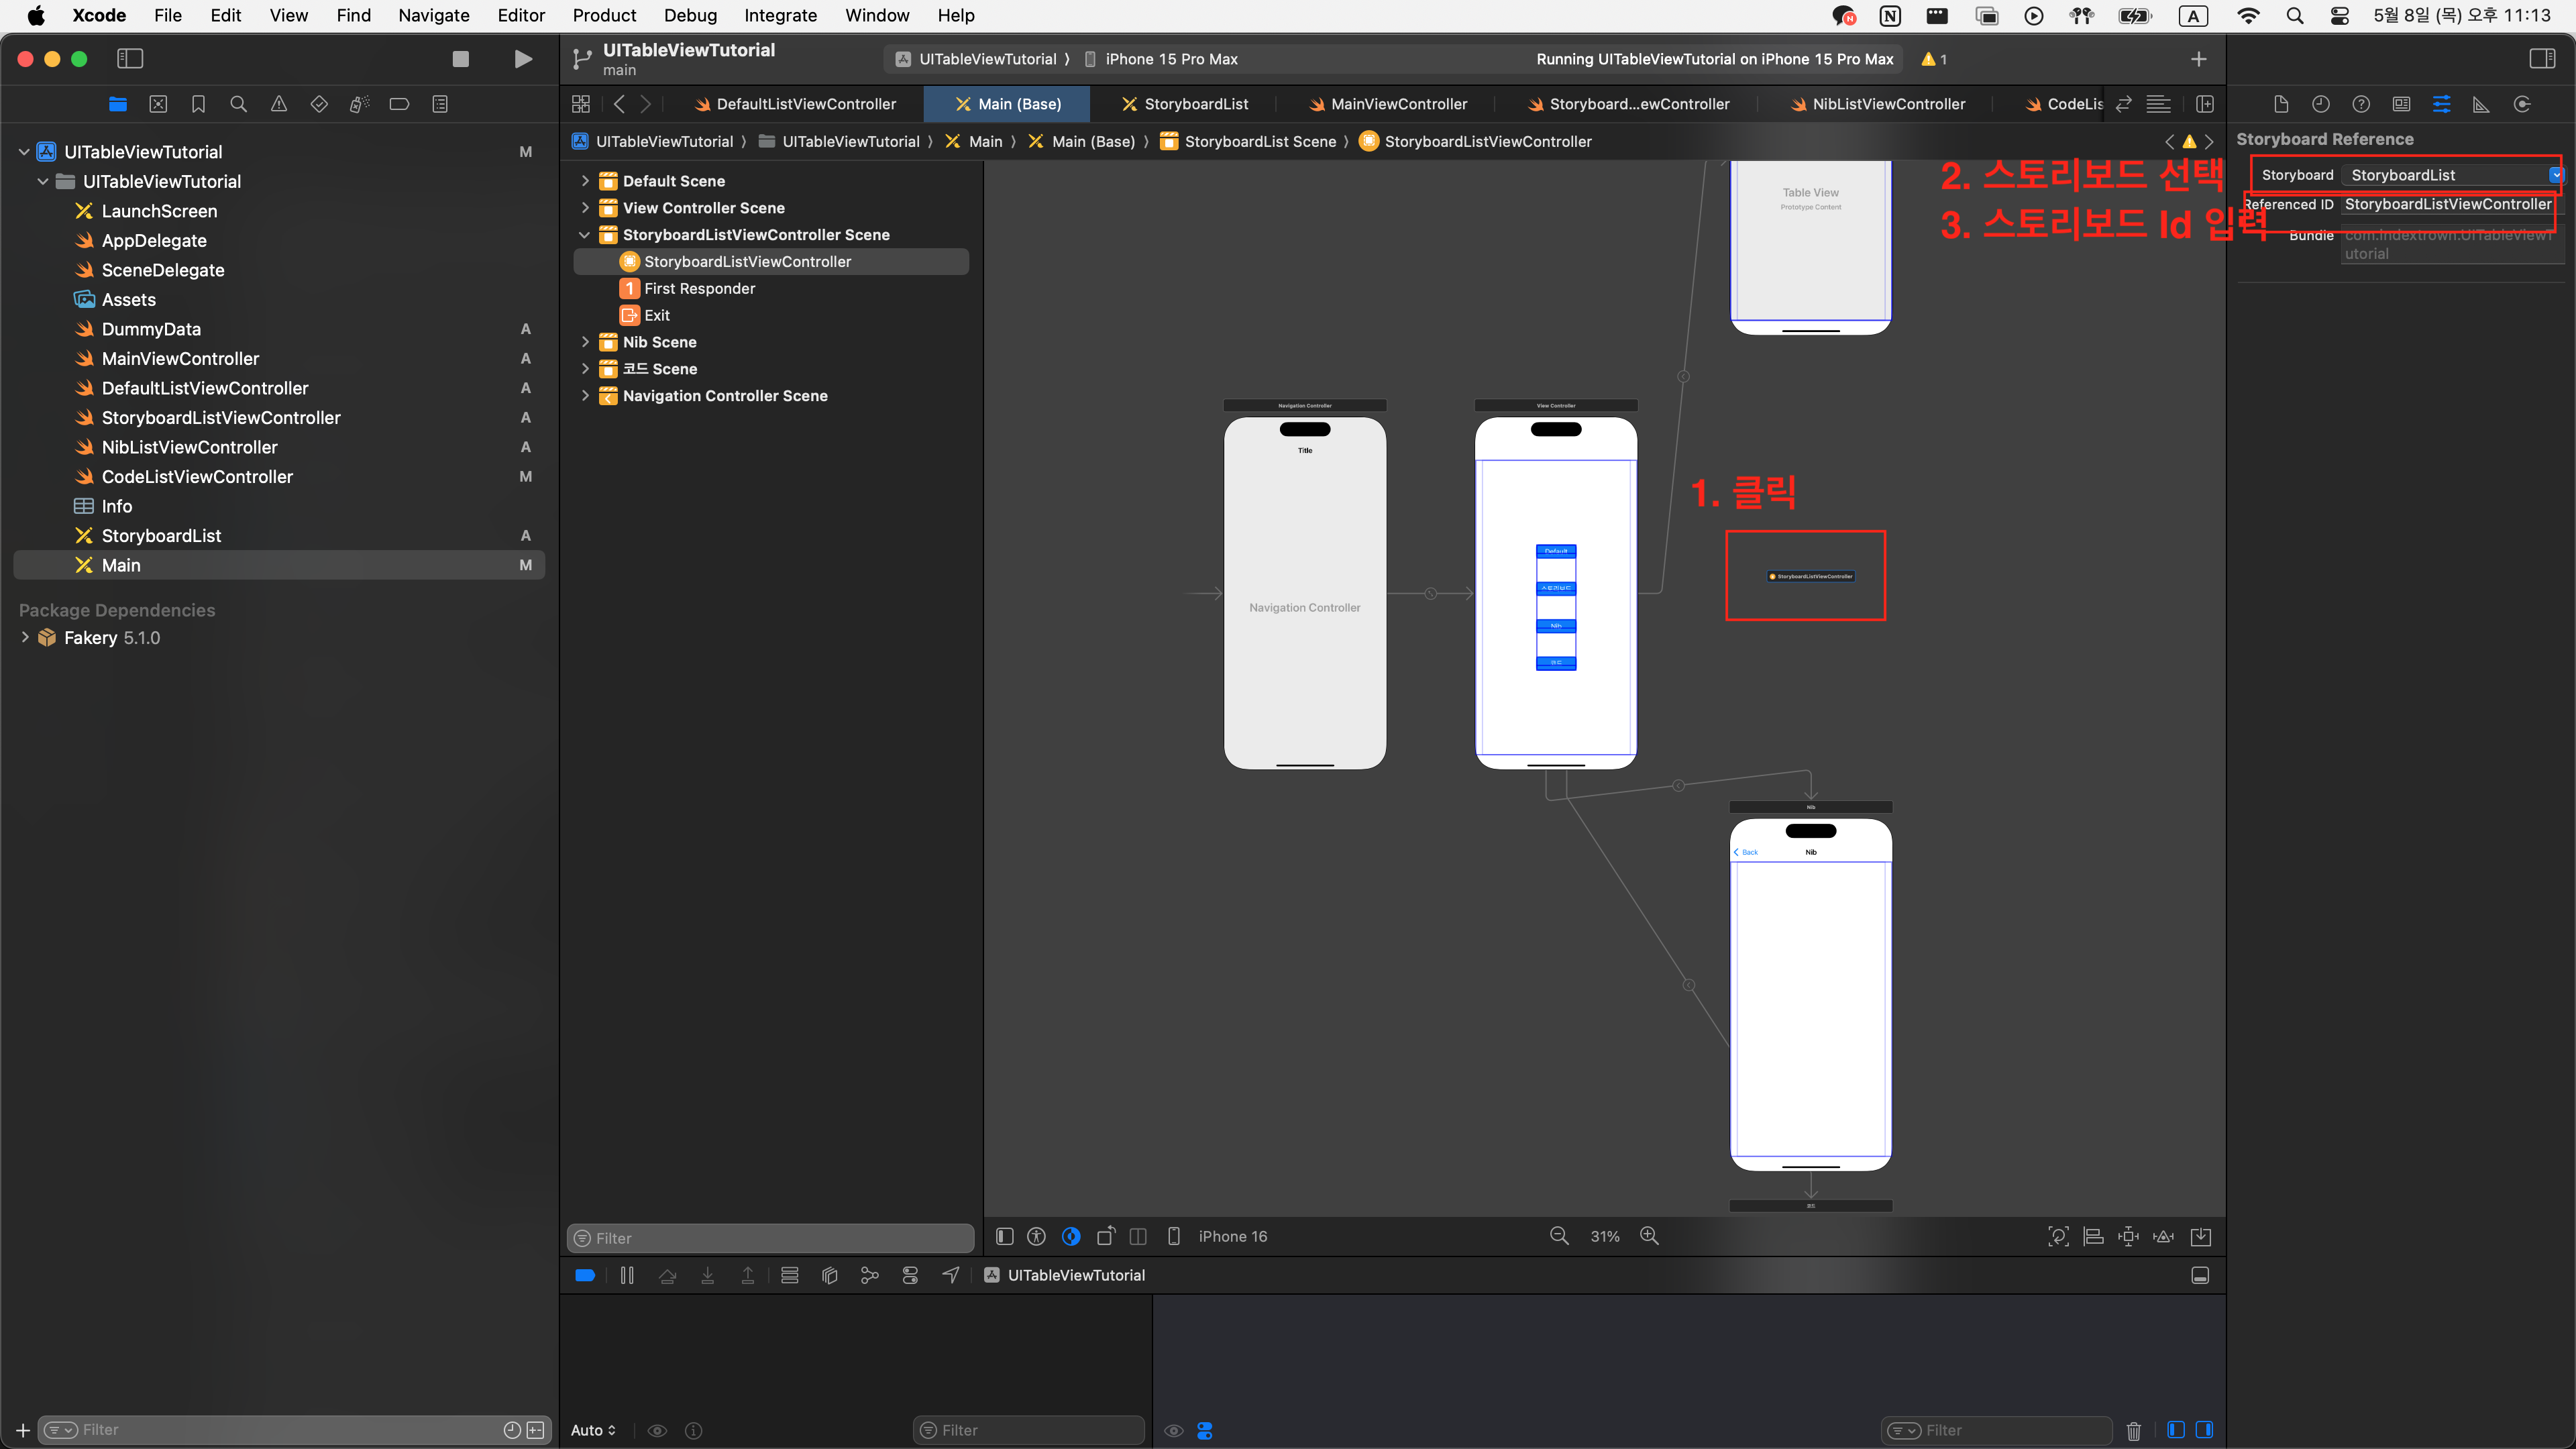Screen dimensions: 2576x1449
Task: Simulate location arrow icon
Action: pyautogui.click(x=951, y=1275)
